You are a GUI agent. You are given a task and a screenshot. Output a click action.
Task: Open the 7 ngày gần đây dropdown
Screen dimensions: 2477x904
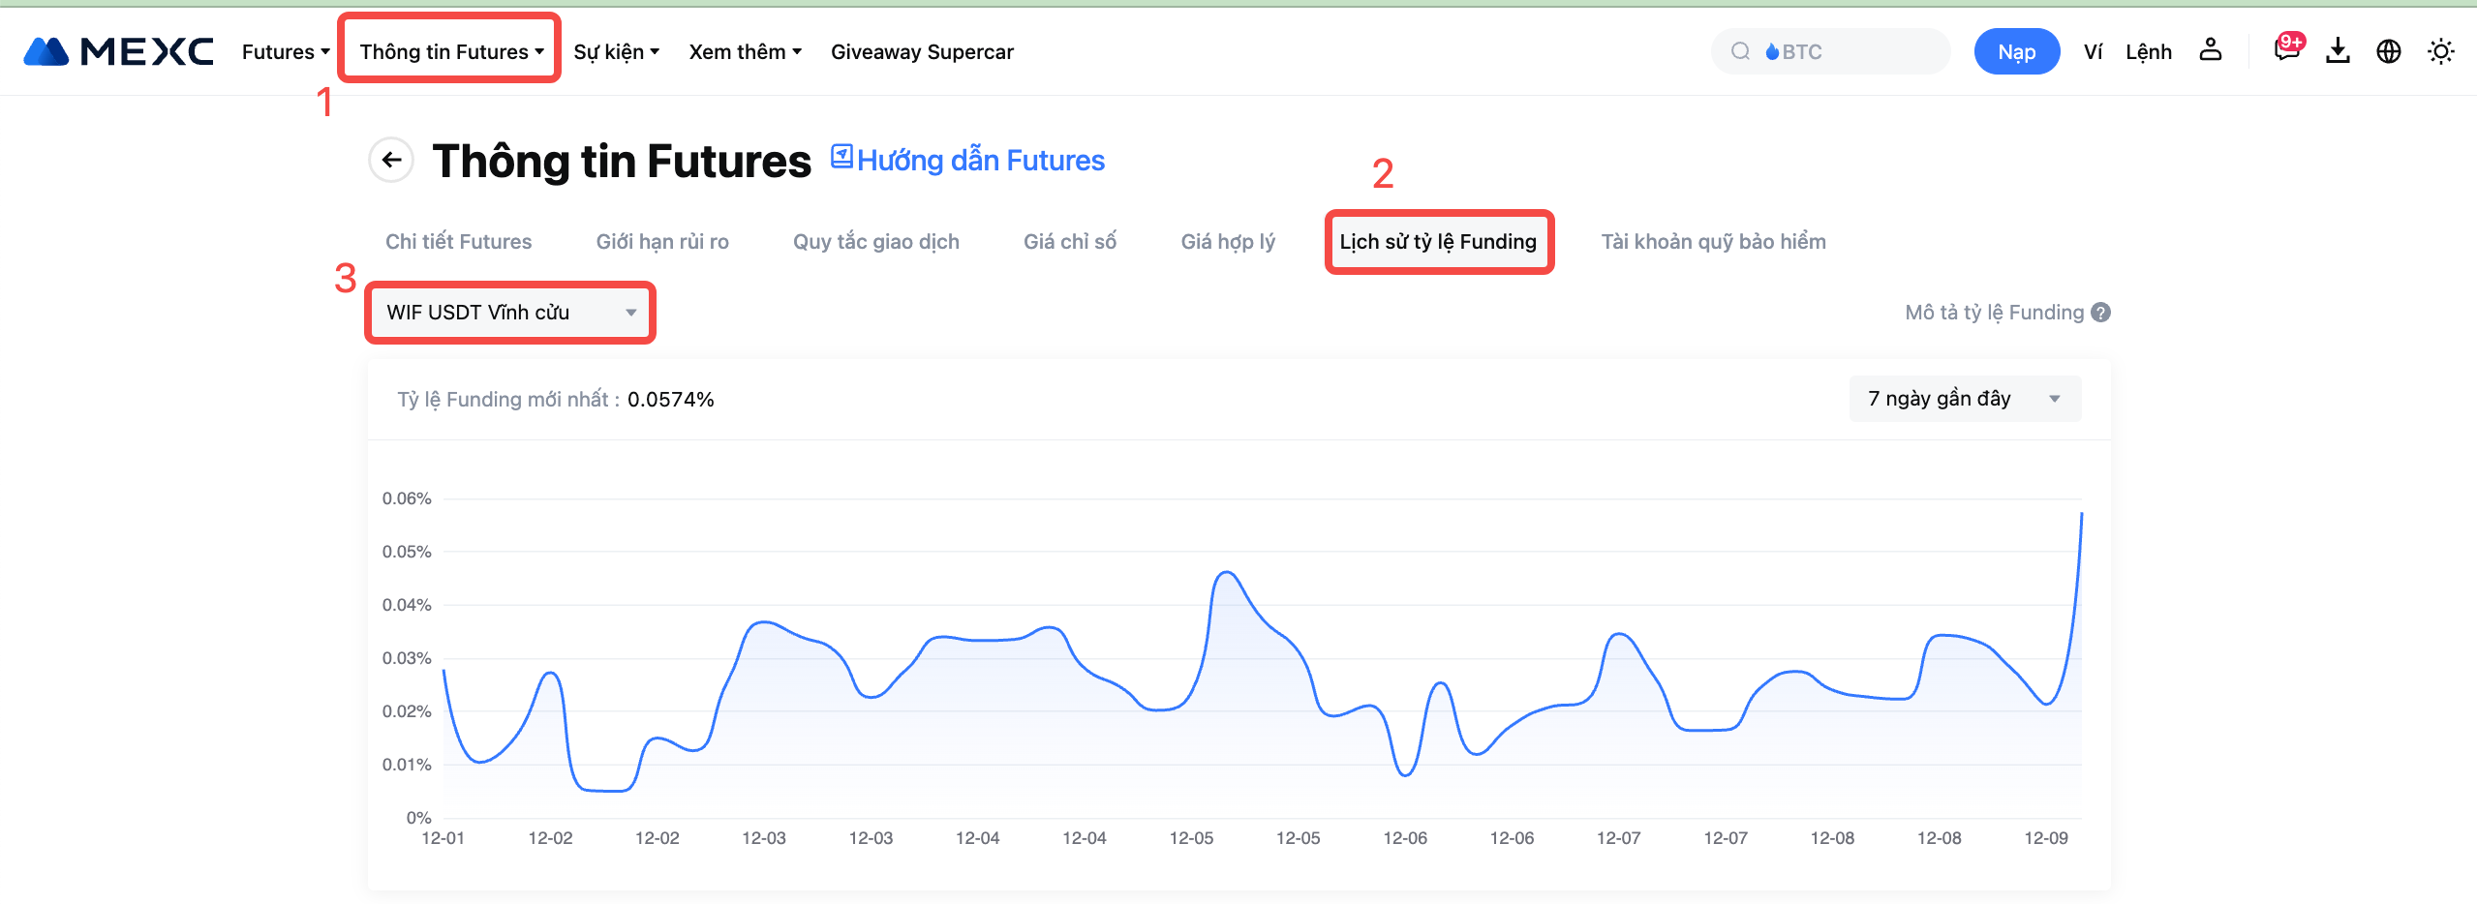click(1964, 399)
